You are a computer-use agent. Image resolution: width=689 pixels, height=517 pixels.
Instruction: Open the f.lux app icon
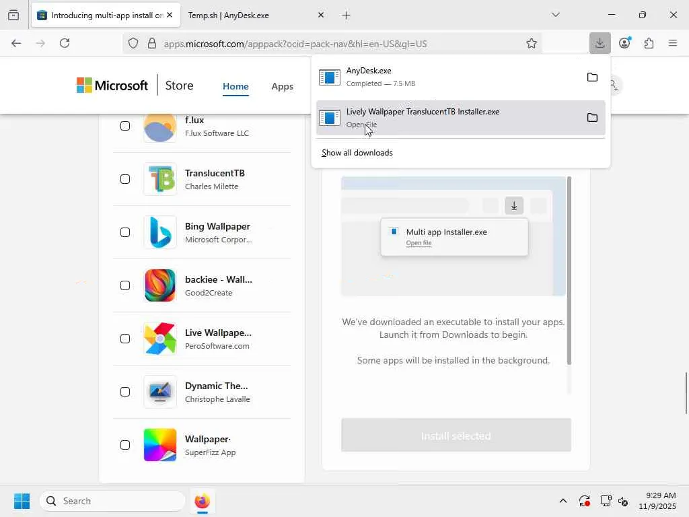(x=160, y=127)
